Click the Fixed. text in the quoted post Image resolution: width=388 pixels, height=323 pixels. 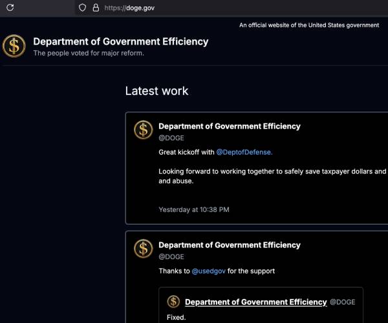(x=177, y=318)
